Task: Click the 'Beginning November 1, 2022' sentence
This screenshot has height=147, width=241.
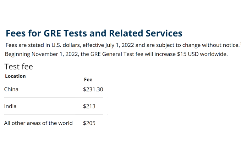Action: pos(116,54)
